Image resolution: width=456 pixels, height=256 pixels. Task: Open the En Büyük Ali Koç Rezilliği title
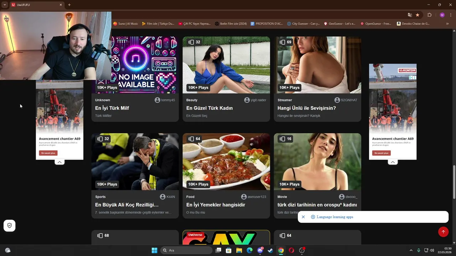127,205
